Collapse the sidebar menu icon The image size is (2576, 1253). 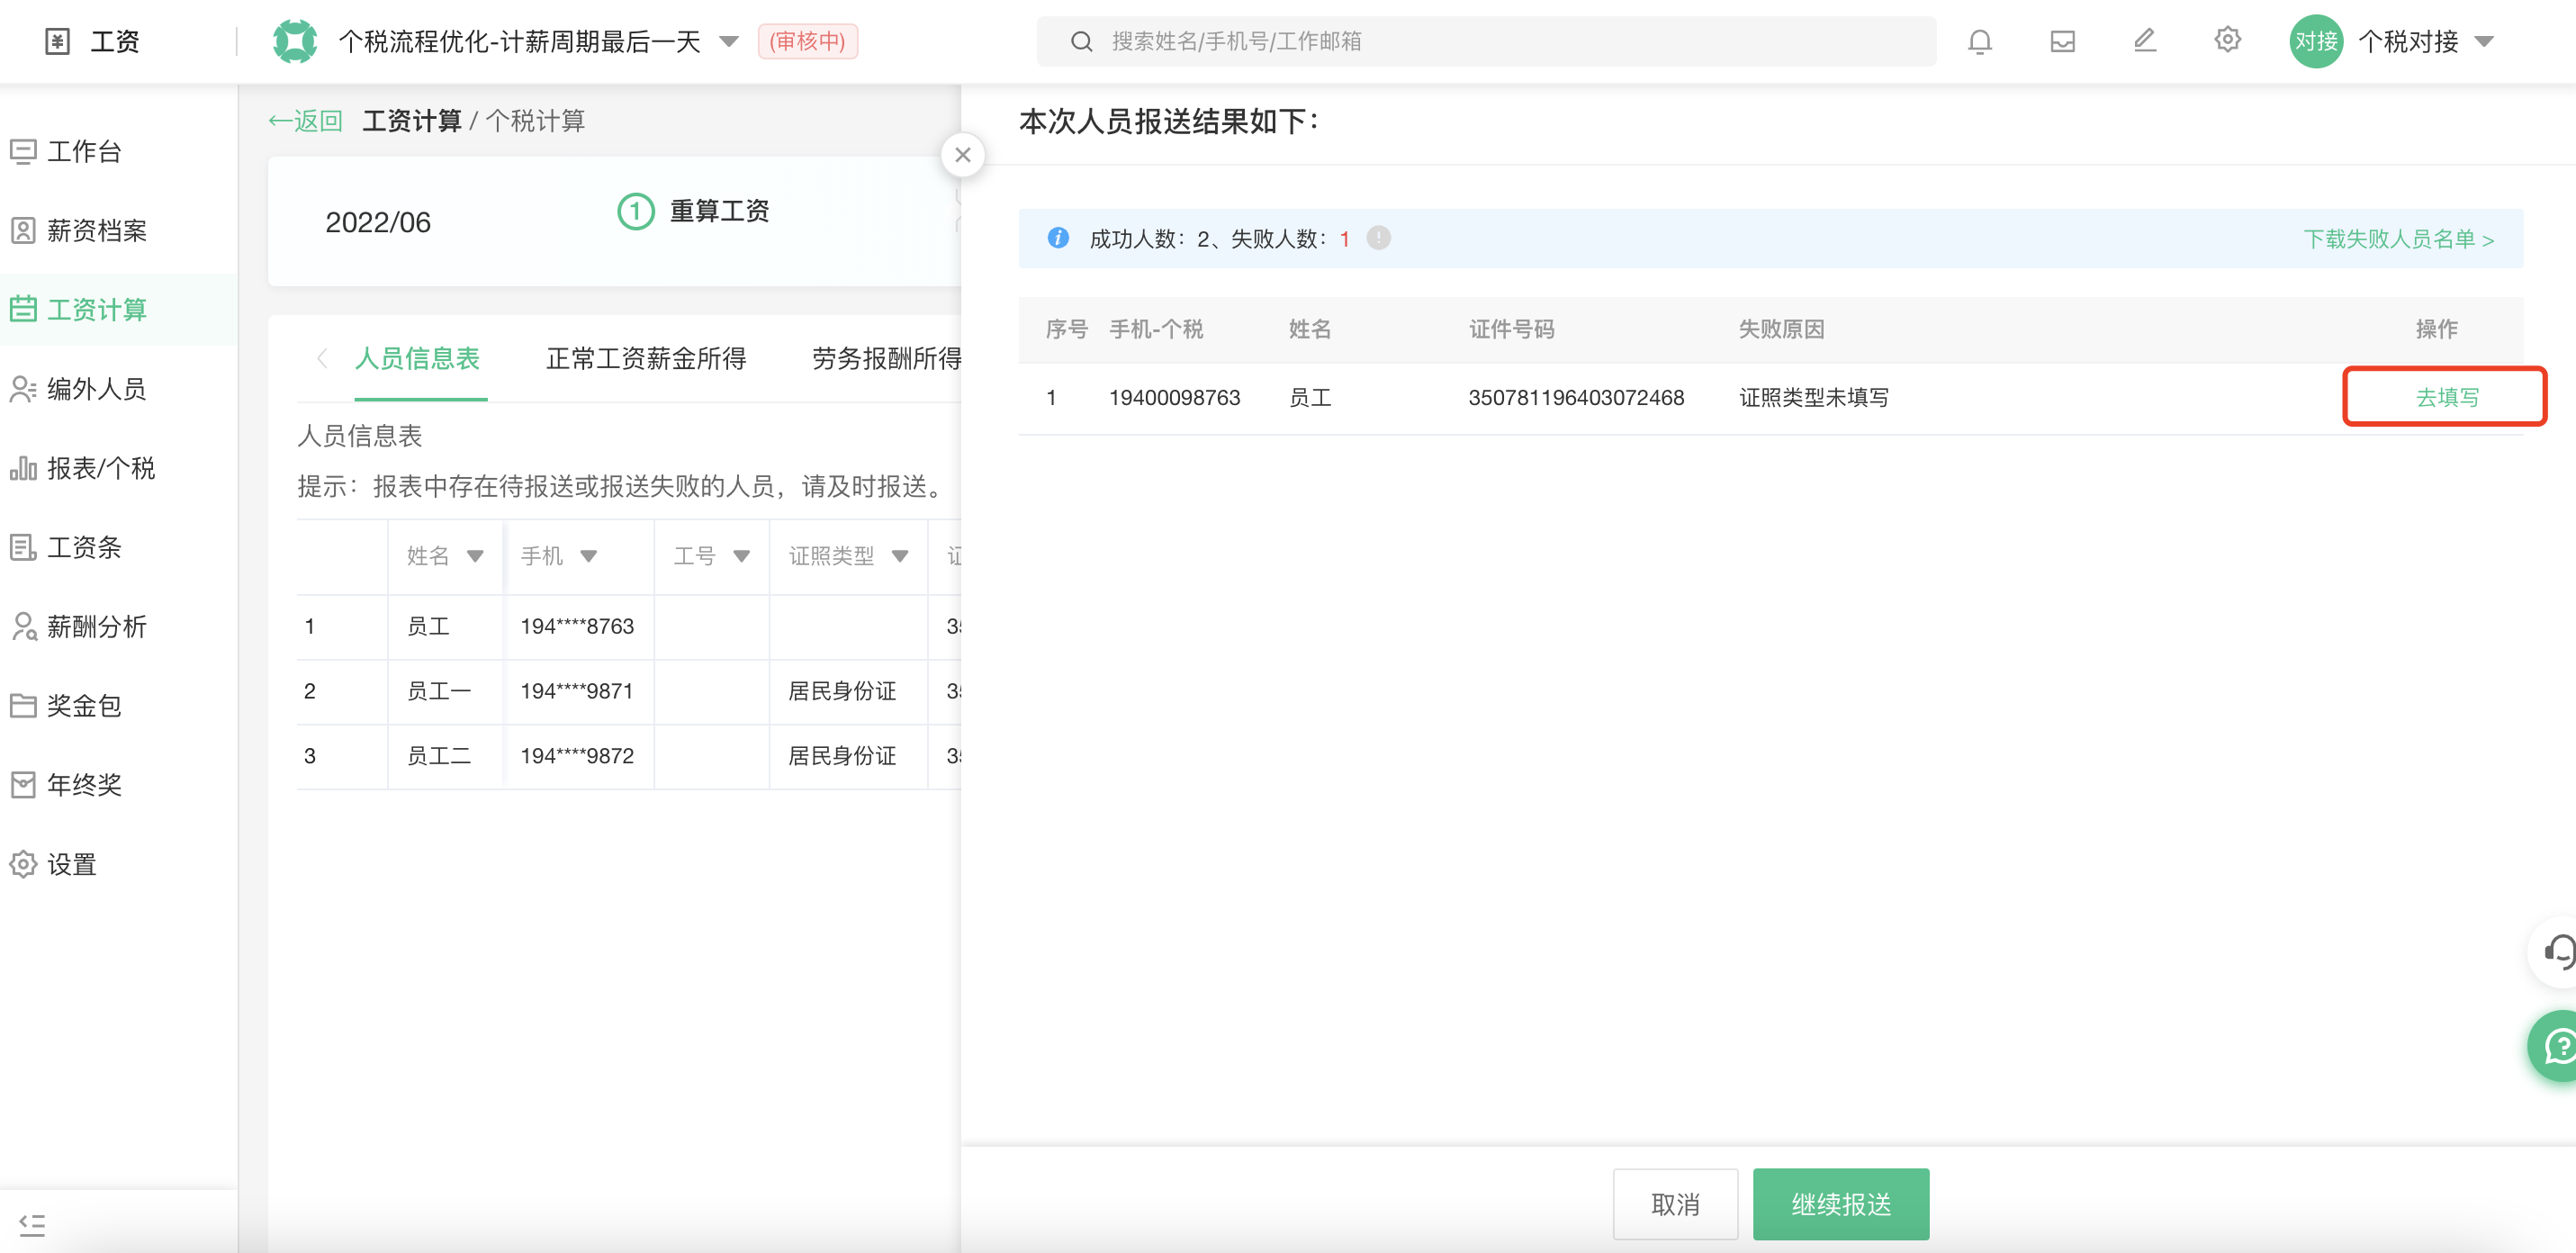click(32, 1224)
